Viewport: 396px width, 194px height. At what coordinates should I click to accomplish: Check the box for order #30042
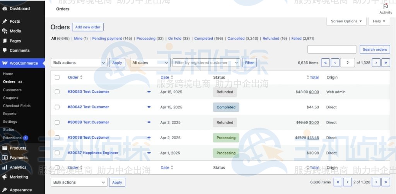point(57,107)
